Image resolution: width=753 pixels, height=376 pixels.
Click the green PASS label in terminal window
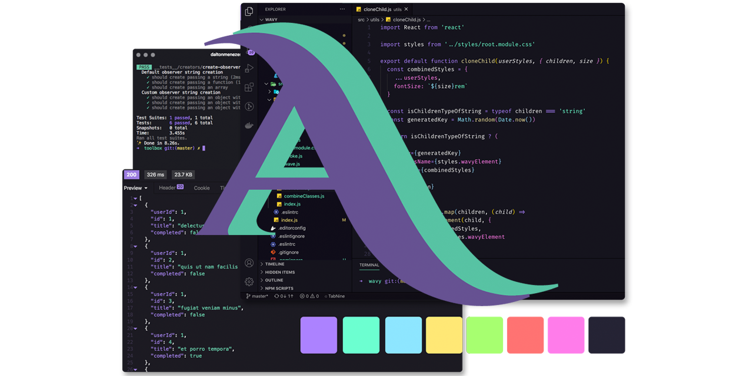pyautogui.click(x=144, y=67)
